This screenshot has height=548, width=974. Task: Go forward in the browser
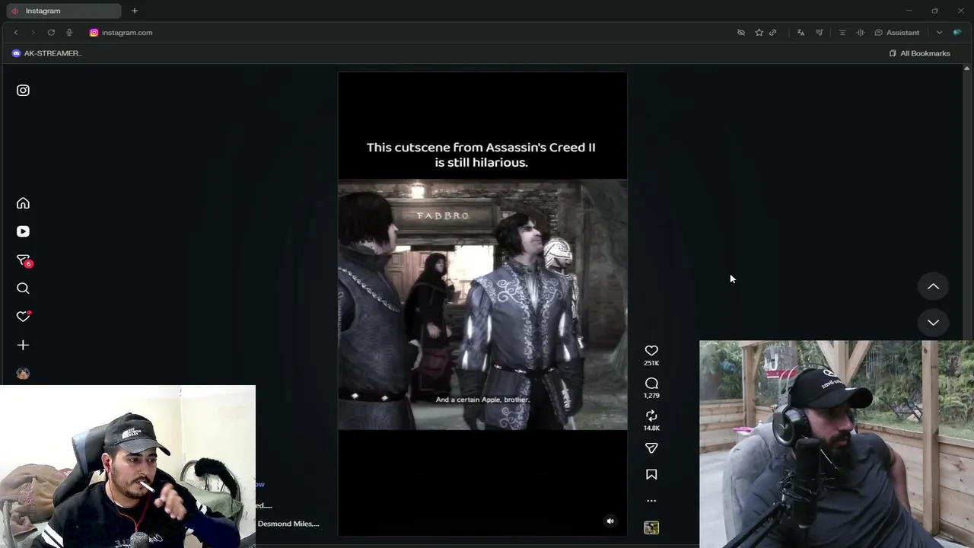[33, 33]
